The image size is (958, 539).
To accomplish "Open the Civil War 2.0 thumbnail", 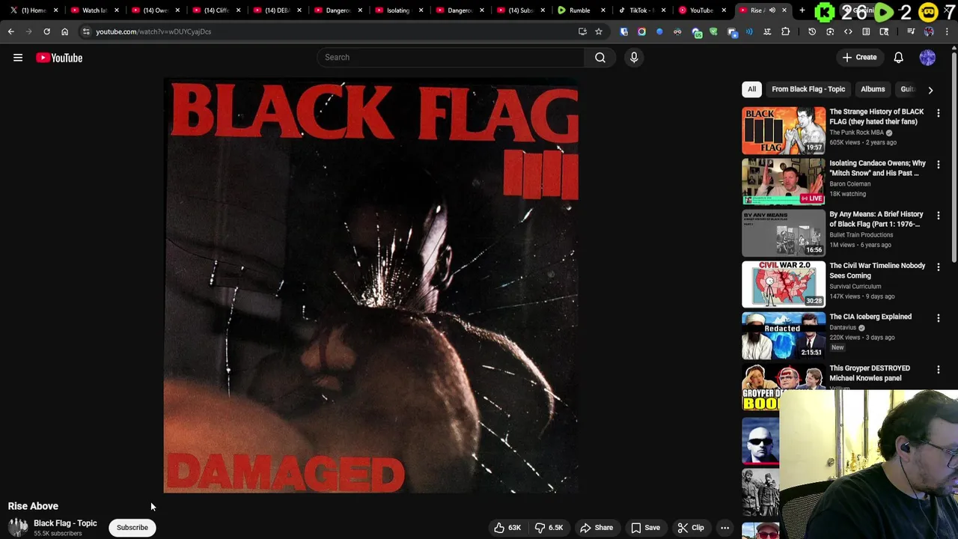I will (784, 284).
